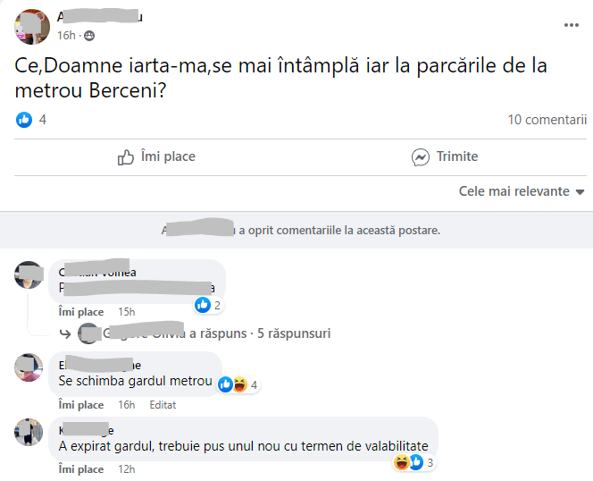The width and height of the screenshot is (593, 481).
Task: Click the Messenger icon beside Trimite
Action: (421, 157)
